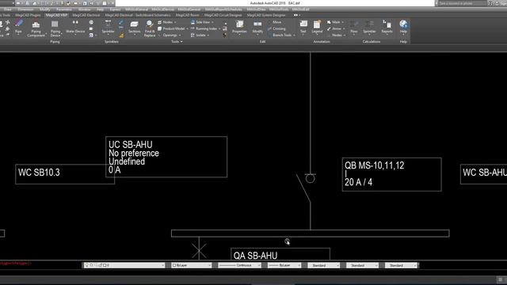Open the Dimension menu
Image resolution: width=507 pixels, height=285 pixels.
[25, 9]
